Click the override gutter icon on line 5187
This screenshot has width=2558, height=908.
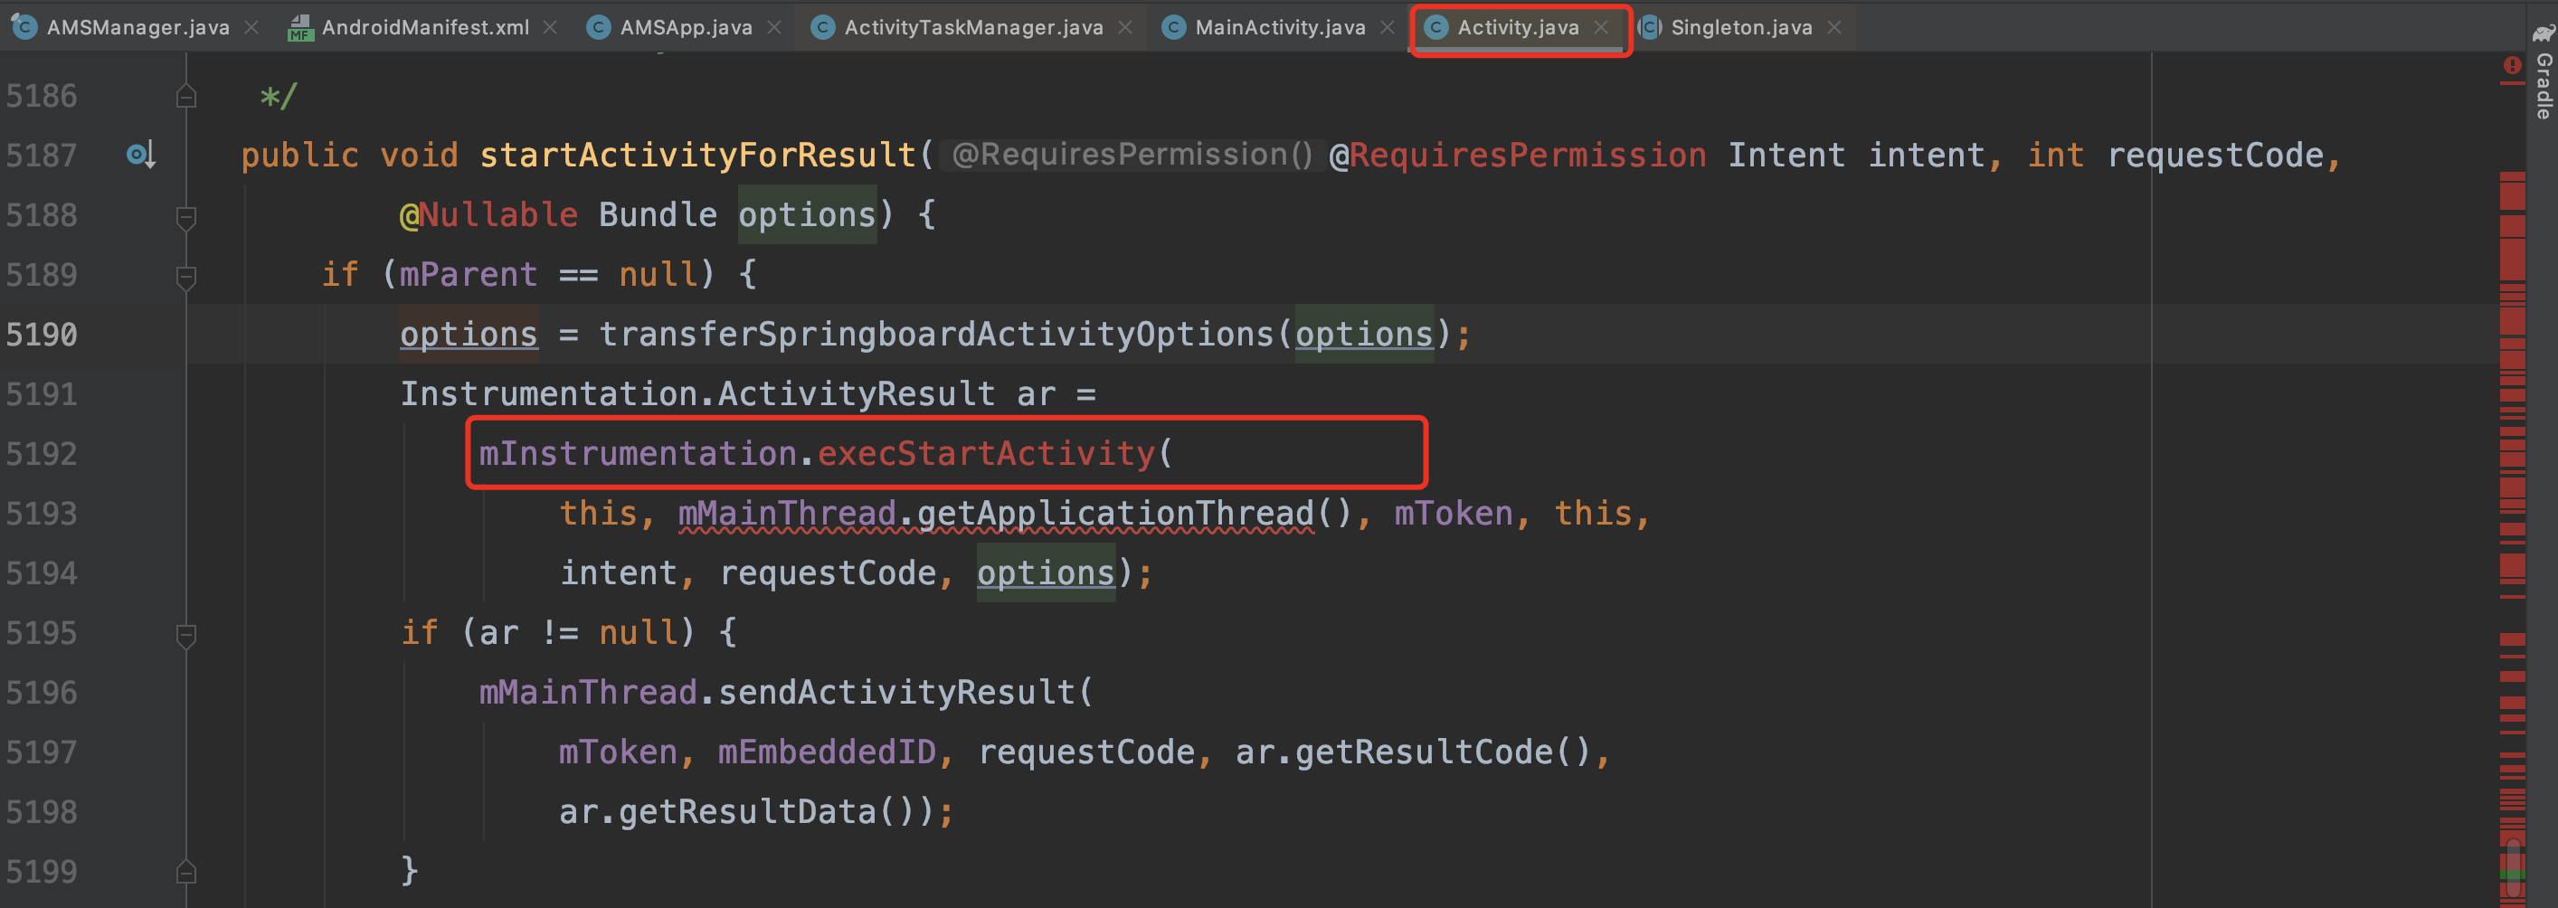point(140,155)
